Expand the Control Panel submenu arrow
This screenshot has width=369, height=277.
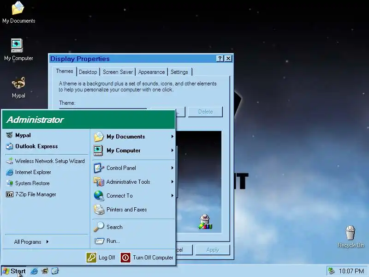coord(172,168)
